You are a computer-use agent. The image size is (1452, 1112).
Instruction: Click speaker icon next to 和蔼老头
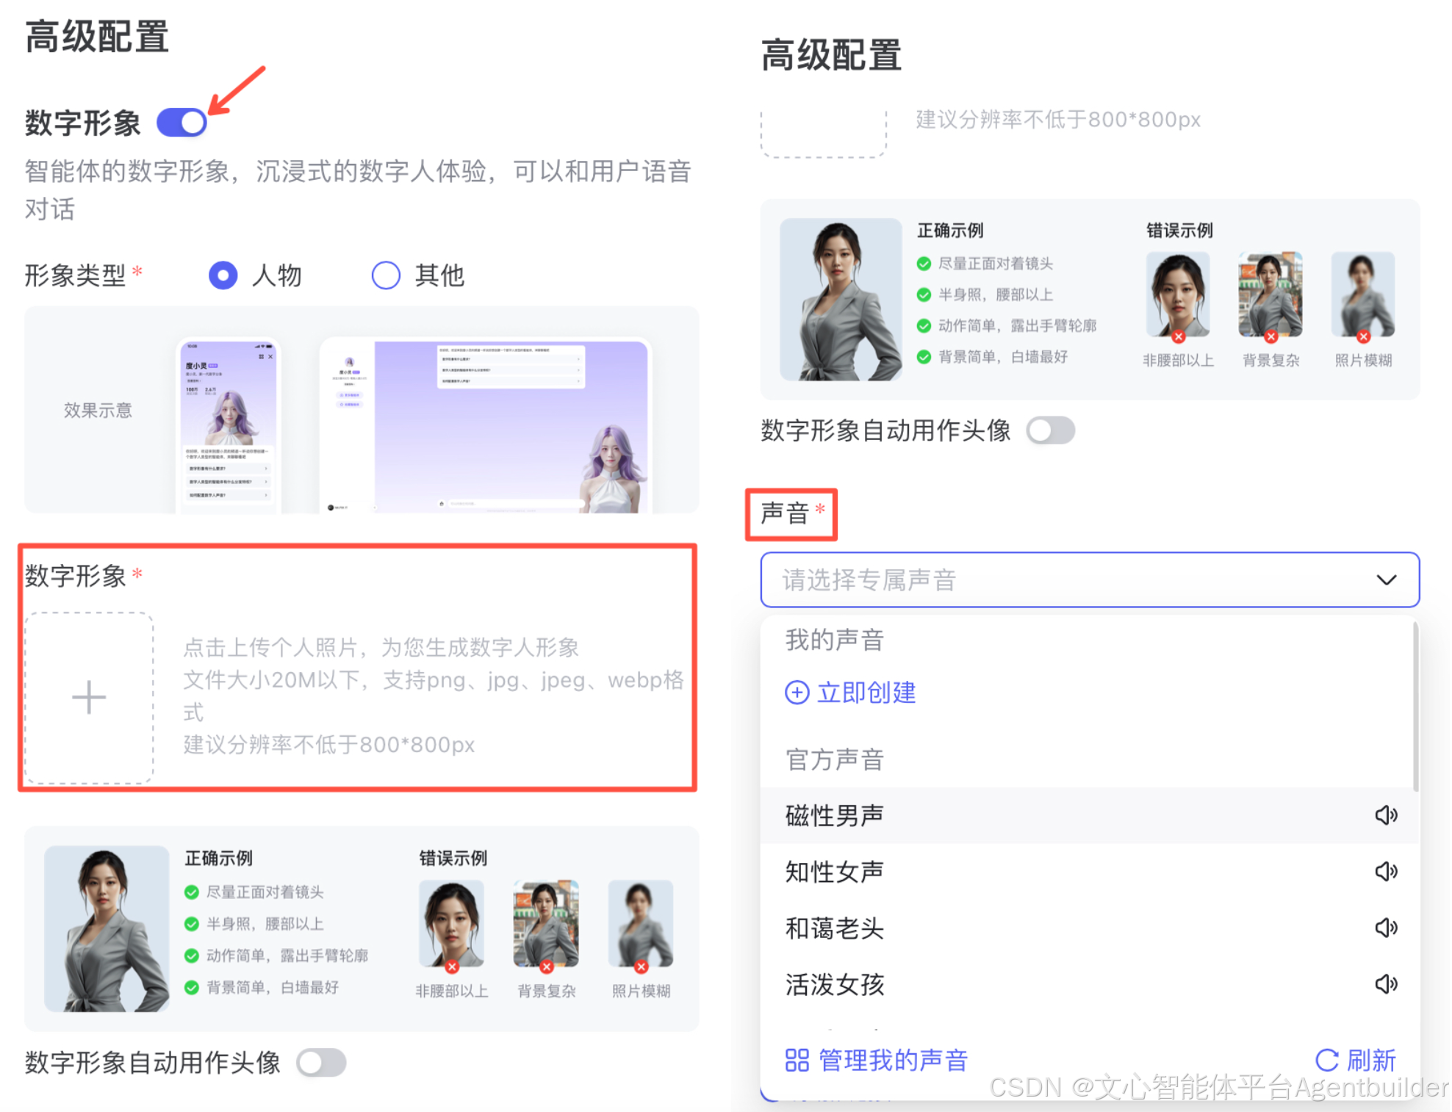[1385, 928]
